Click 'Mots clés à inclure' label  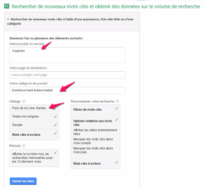point(87,164)
